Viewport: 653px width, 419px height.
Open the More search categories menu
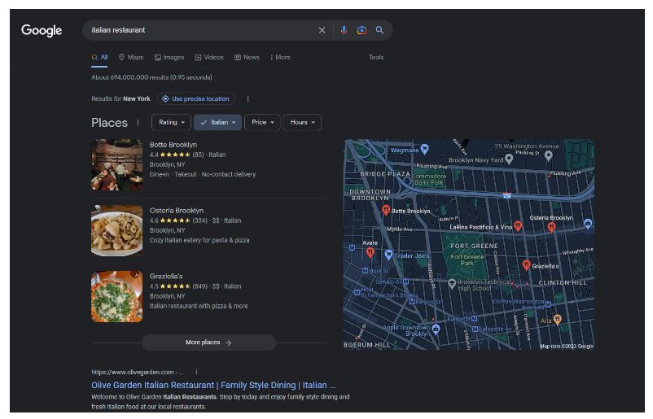(279, 58)
